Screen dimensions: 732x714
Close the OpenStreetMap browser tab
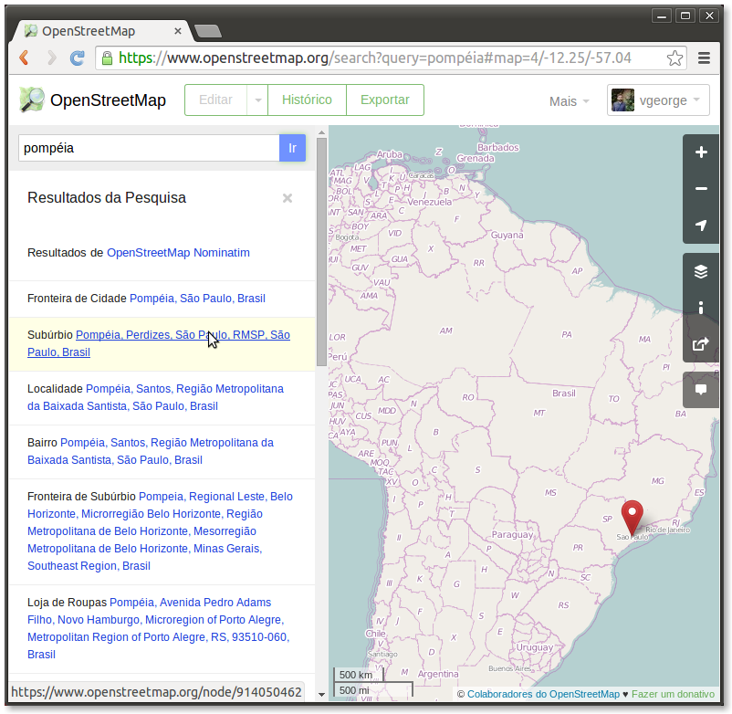coord(177,31)
